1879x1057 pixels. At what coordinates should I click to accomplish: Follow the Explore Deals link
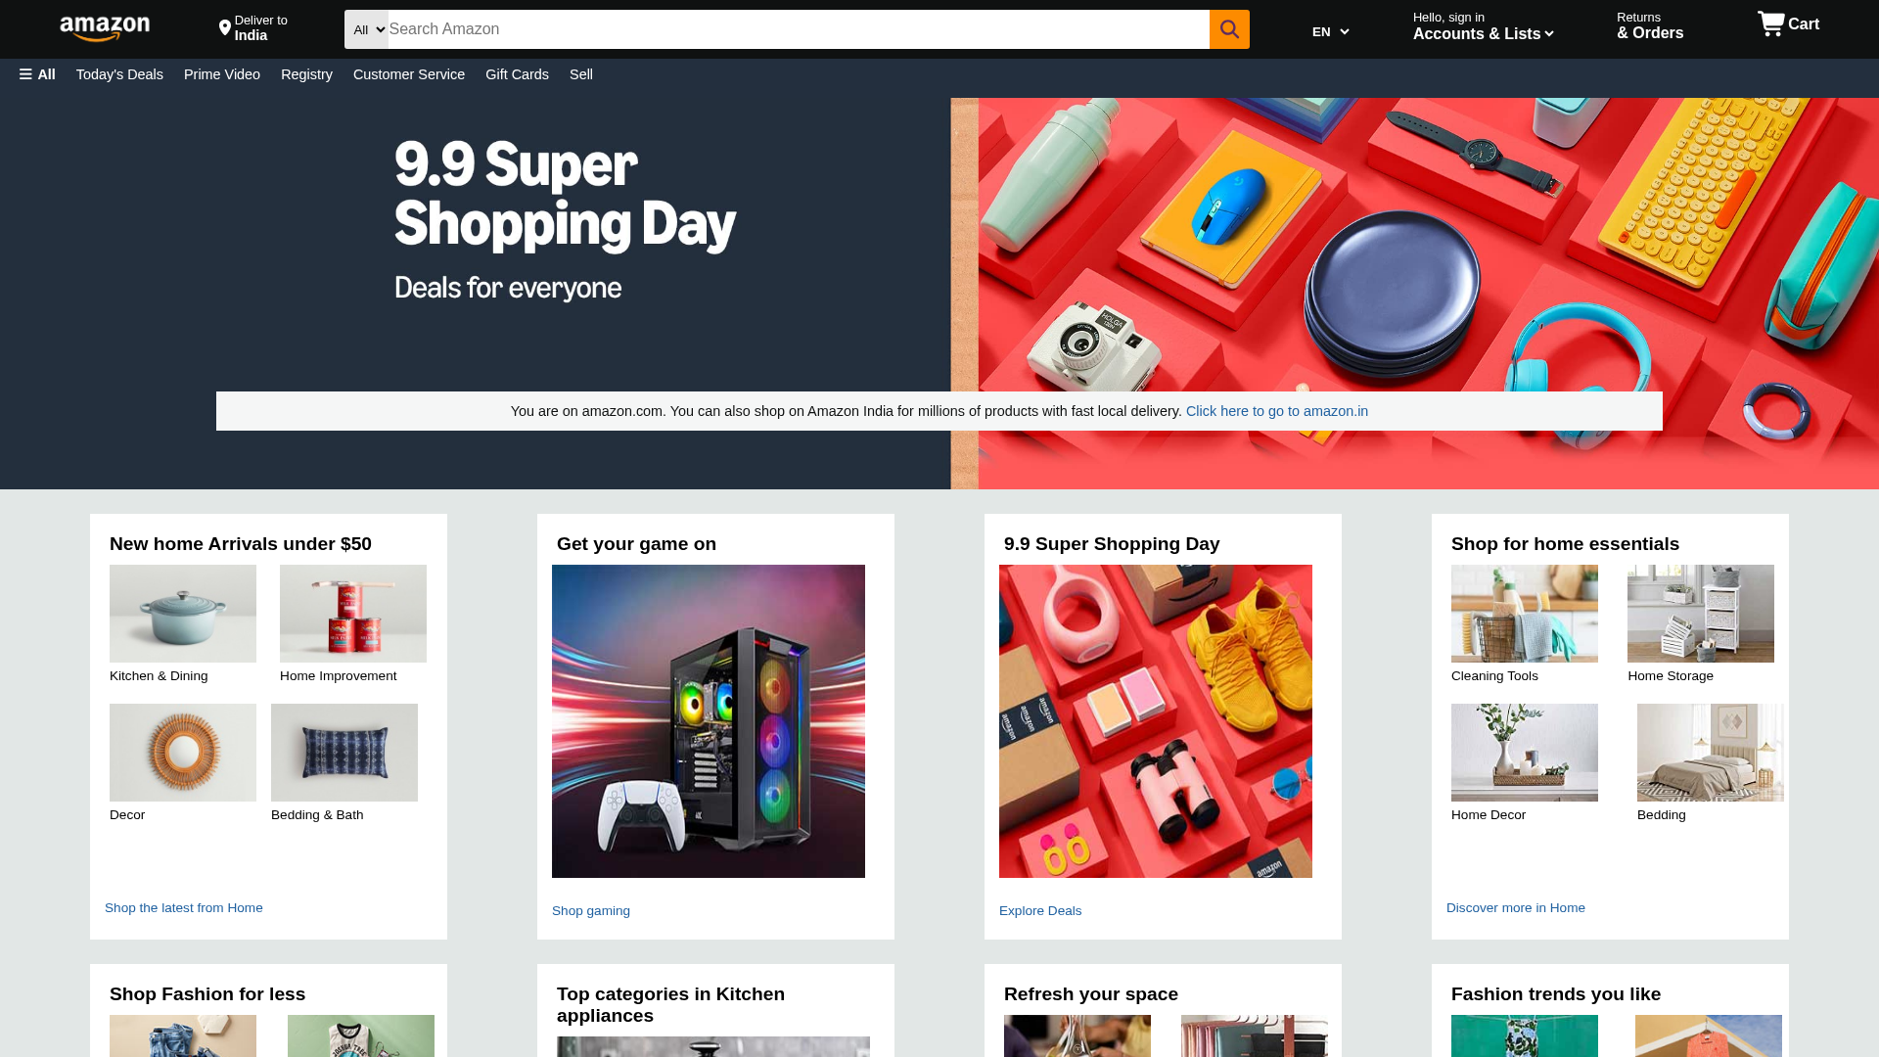pos(1040,911)
